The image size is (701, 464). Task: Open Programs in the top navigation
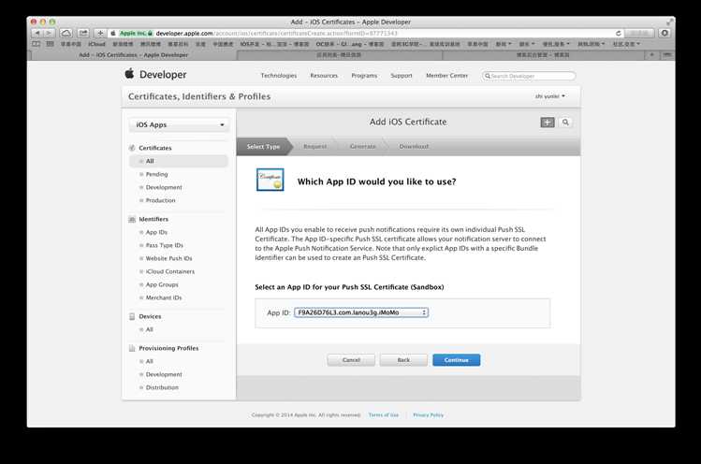364,76
